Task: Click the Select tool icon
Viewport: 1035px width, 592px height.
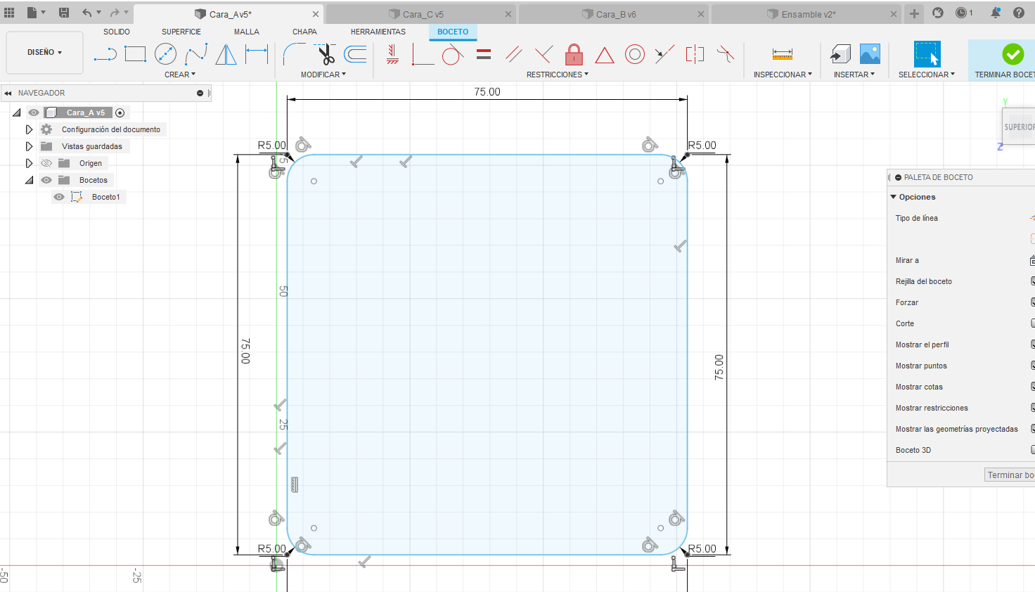Action: tap(927, 54)
